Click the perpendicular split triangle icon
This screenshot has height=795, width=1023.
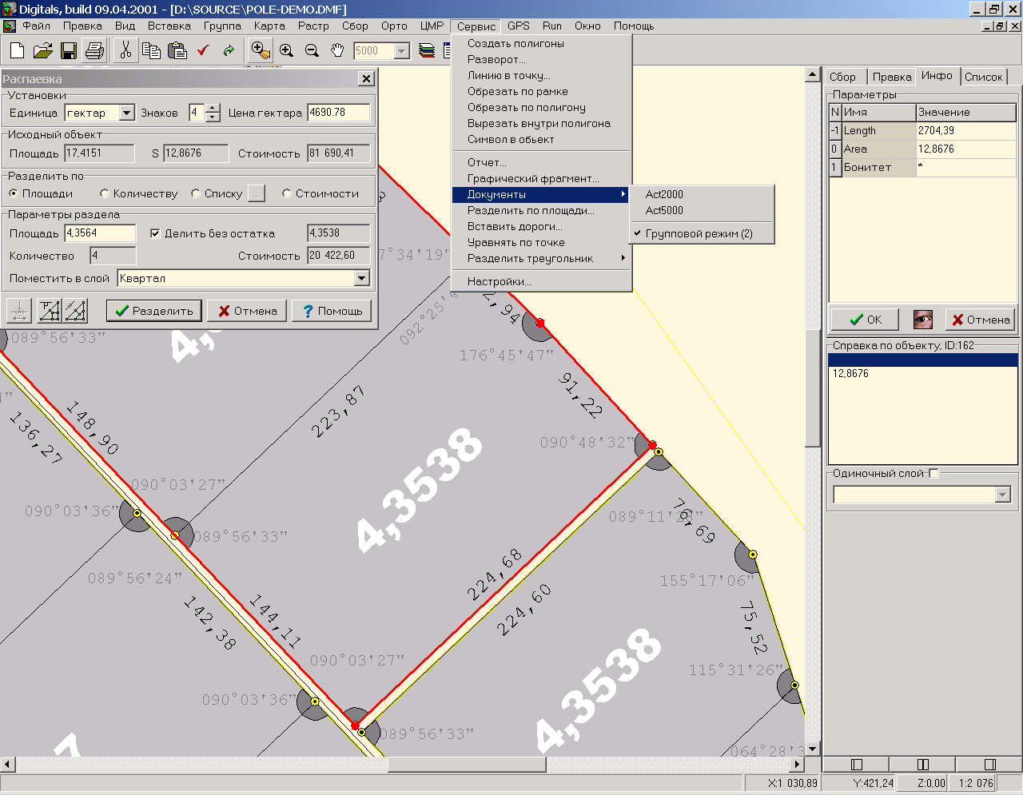[50, 310]
